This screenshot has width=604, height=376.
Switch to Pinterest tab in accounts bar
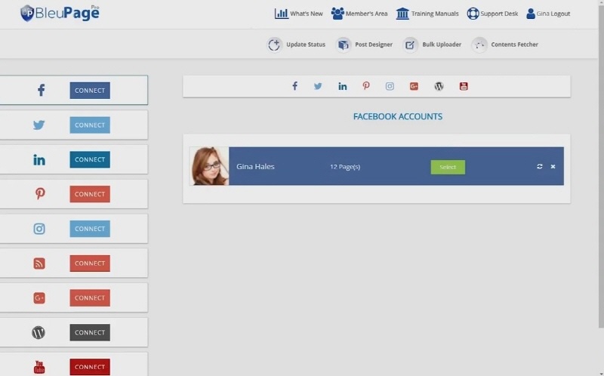(x=366, y=86)
